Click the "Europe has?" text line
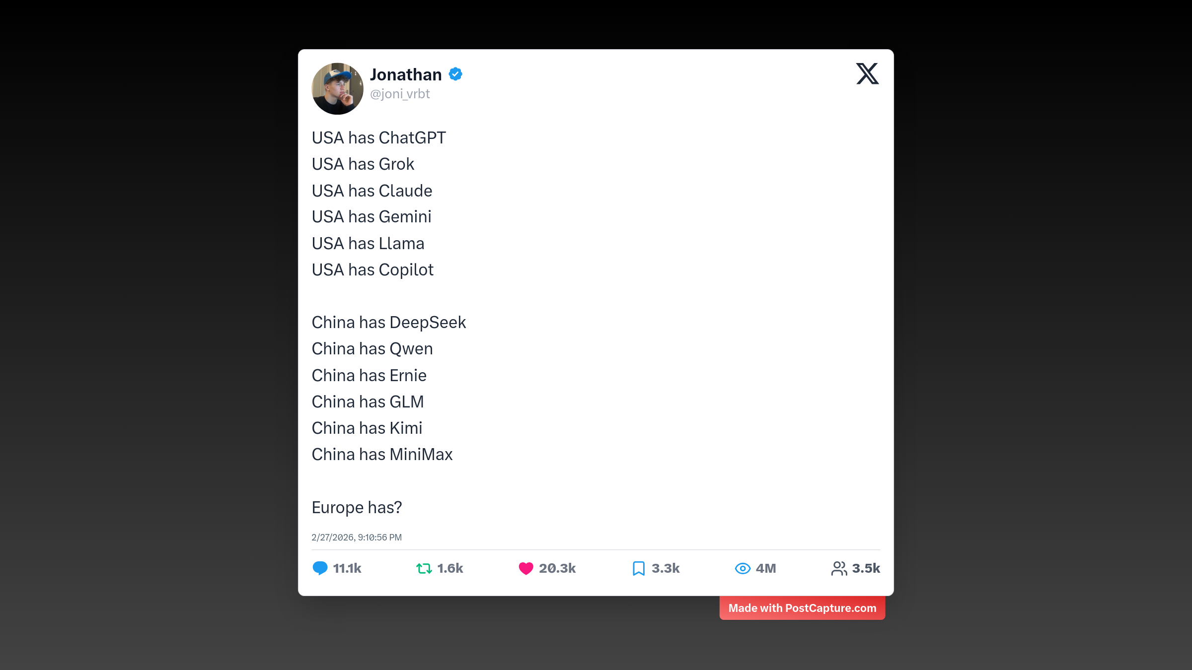Image resolution: width=1192 pixels, height=670 pixels. (x=357, y=507)
